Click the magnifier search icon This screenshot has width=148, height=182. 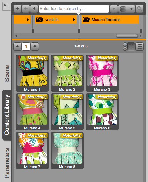139,9
